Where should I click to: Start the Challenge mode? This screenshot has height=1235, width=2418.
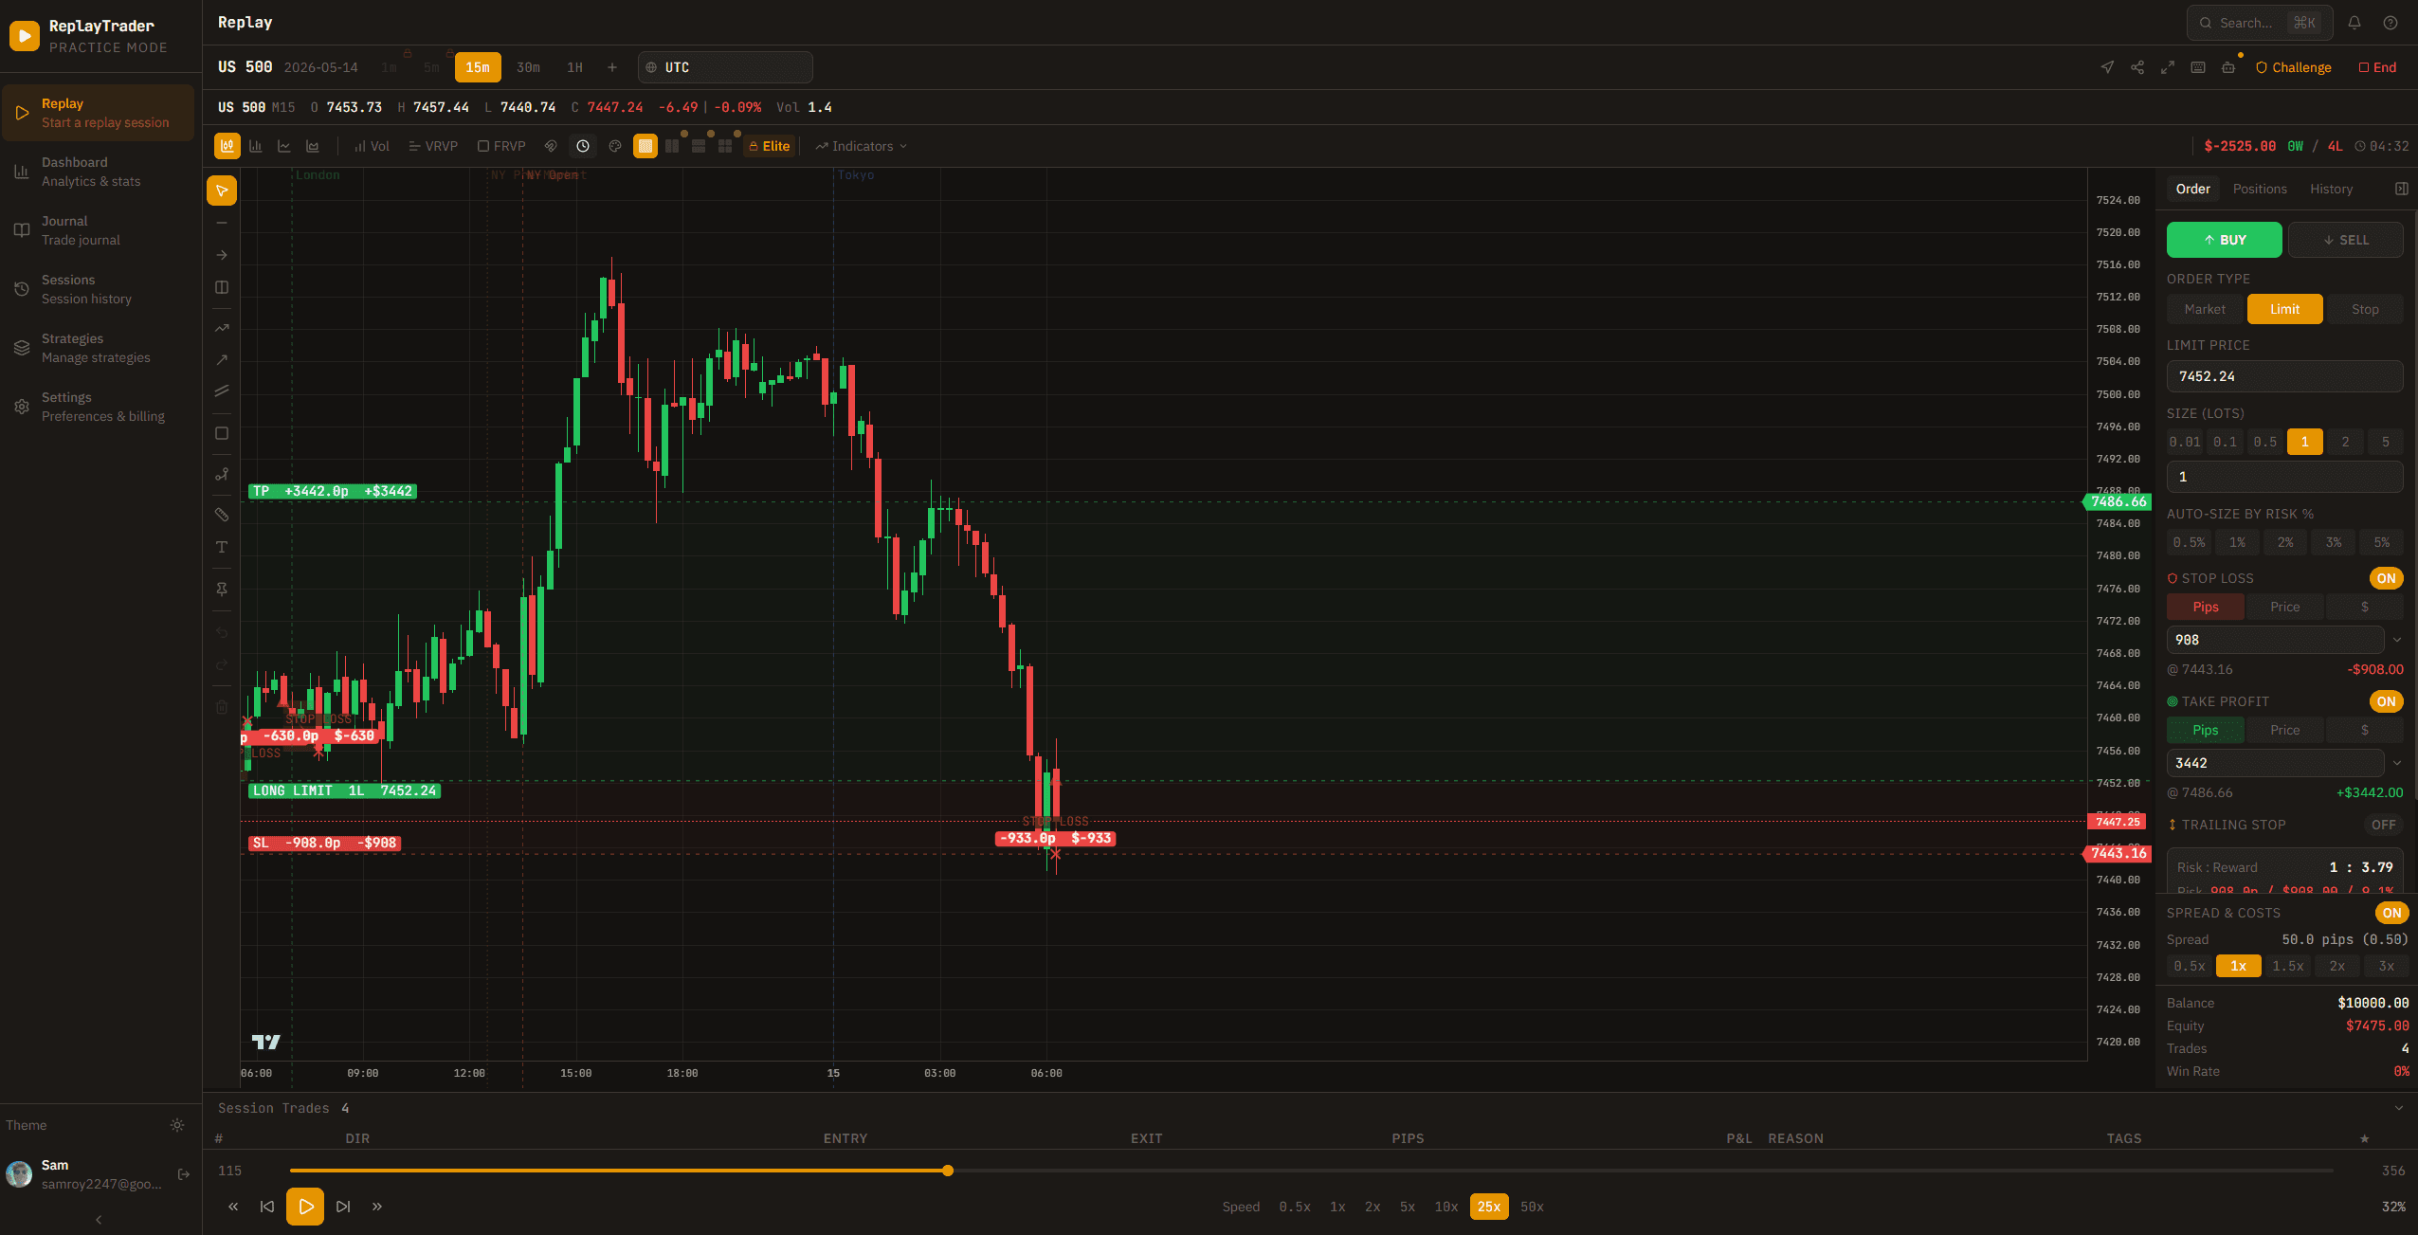(2294, 67)
